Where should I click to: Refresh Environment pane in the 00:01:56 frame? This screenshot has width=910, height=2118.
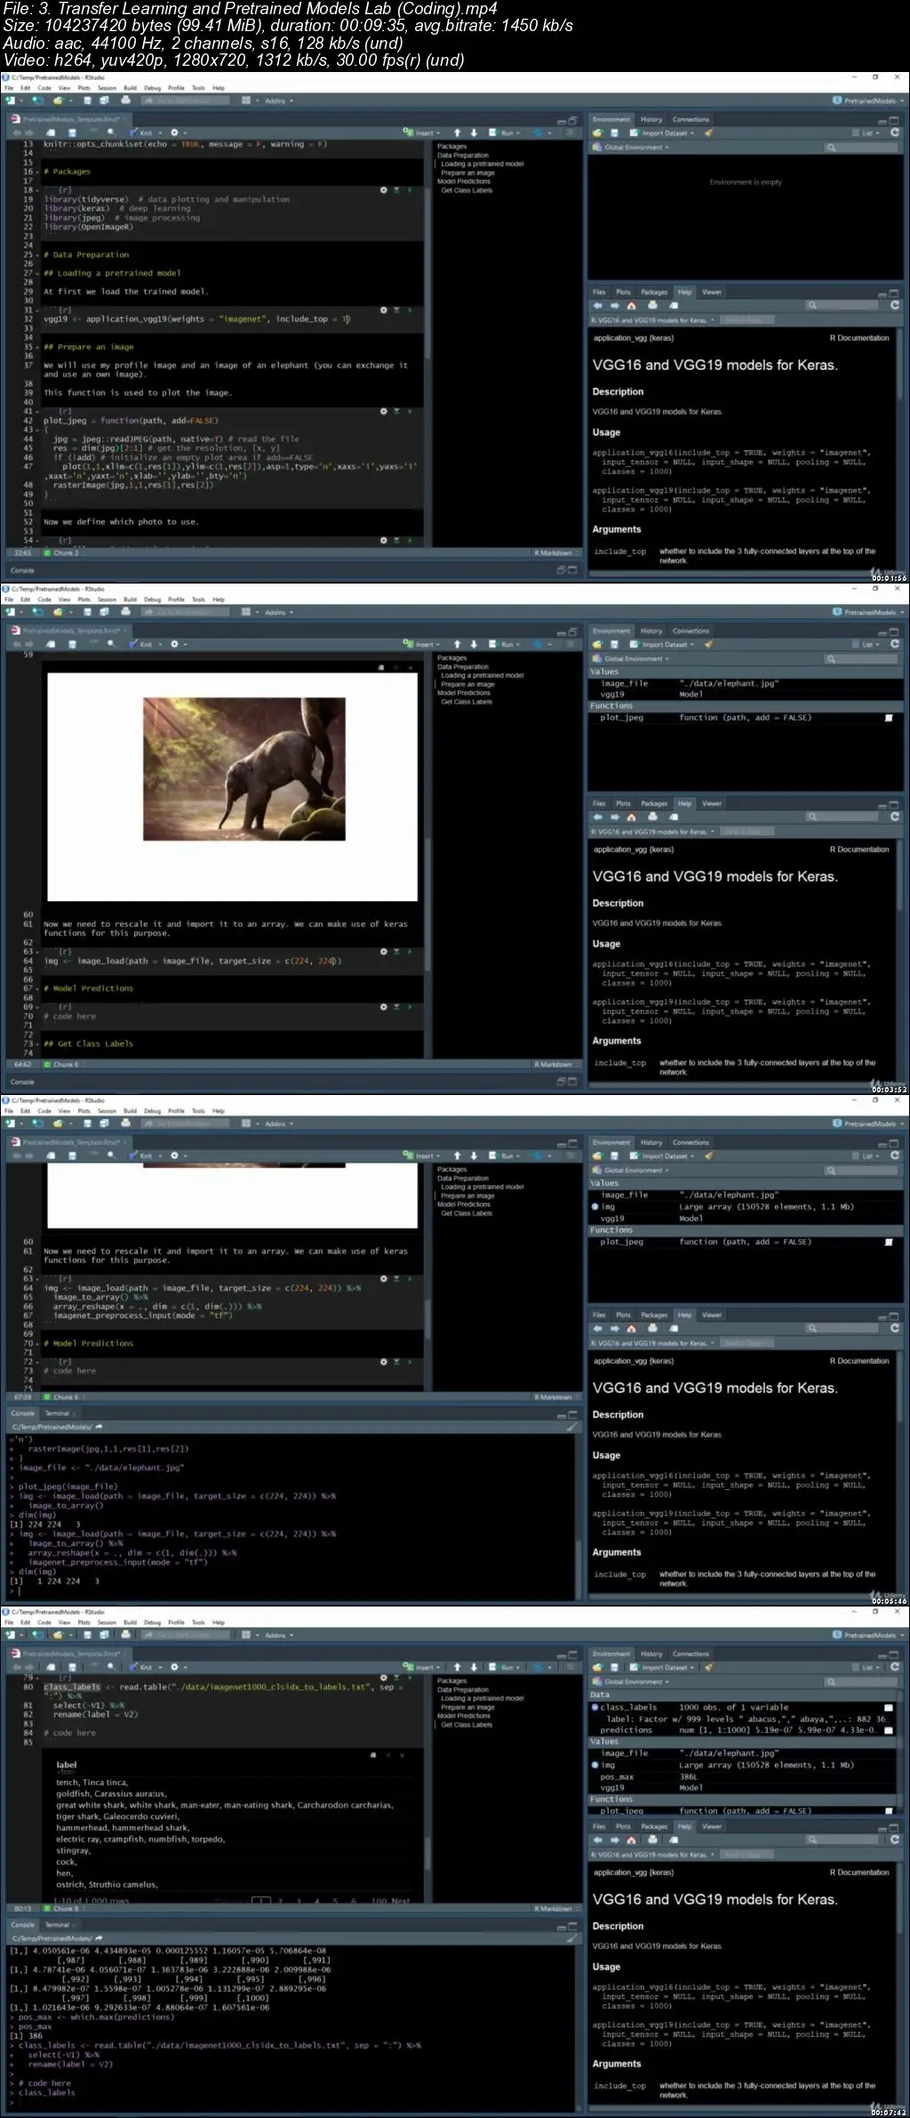pyautogui.click(x=895, y=133)
